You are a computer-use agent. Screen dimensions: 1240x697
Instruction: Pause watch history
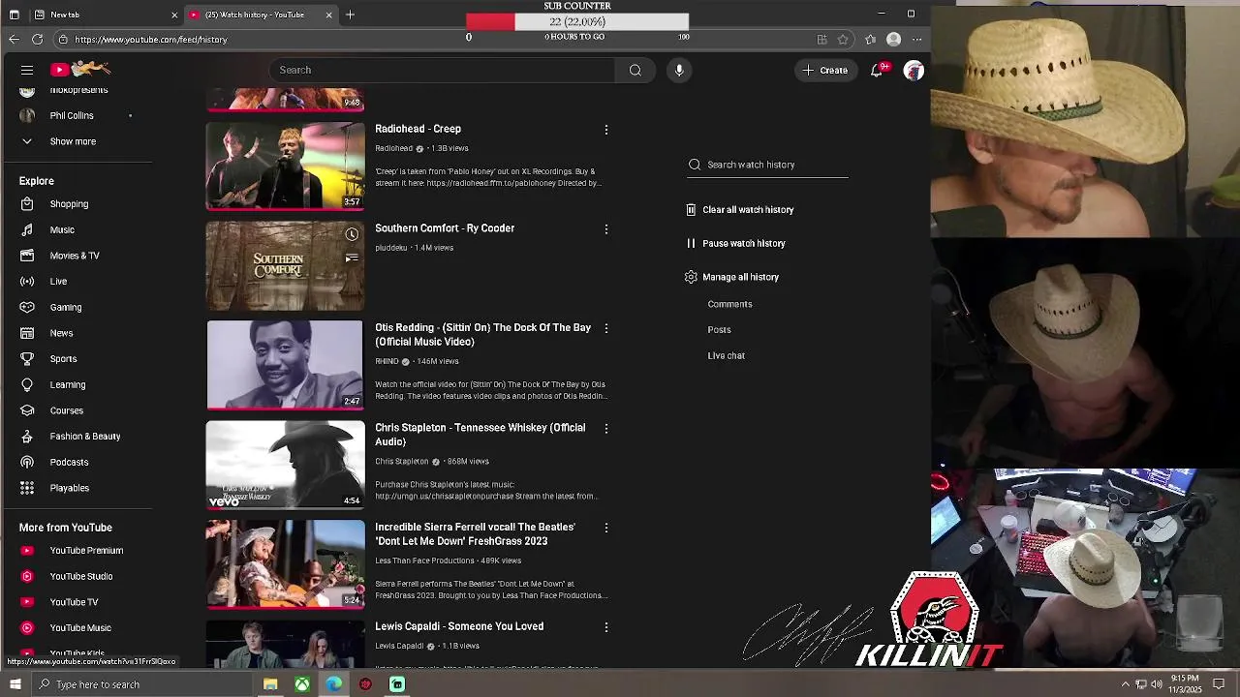pos(735,243)
